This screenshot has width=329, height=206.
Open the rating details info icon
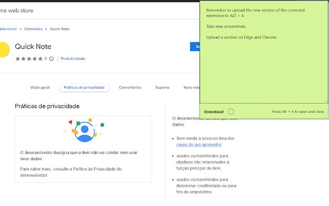(51, 59)
